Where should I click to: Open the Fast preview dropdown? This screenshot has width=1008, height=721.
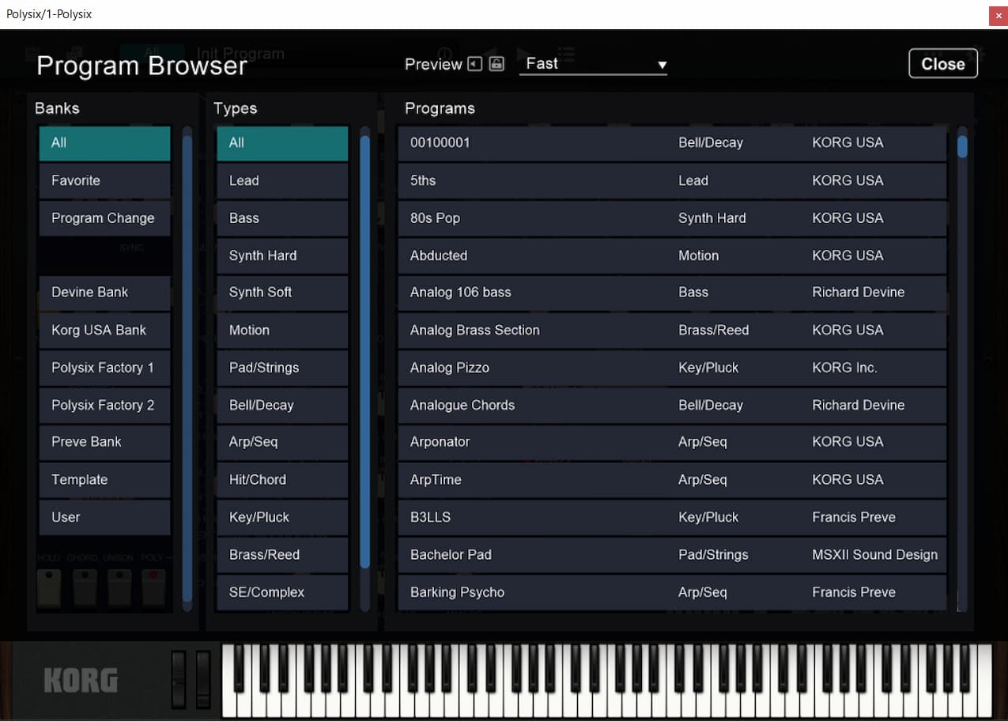tap(593, 64)
